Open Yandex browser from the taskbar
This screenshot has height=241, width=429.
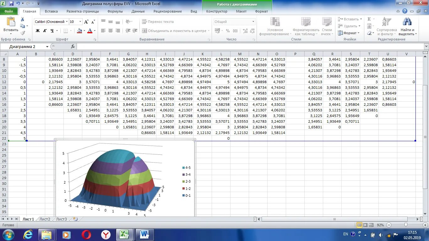pyautogui.click(x=106, y=234)
